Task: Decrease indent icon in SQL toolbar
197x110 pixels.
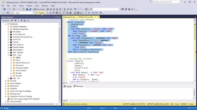Action: [x=93, y=13]
